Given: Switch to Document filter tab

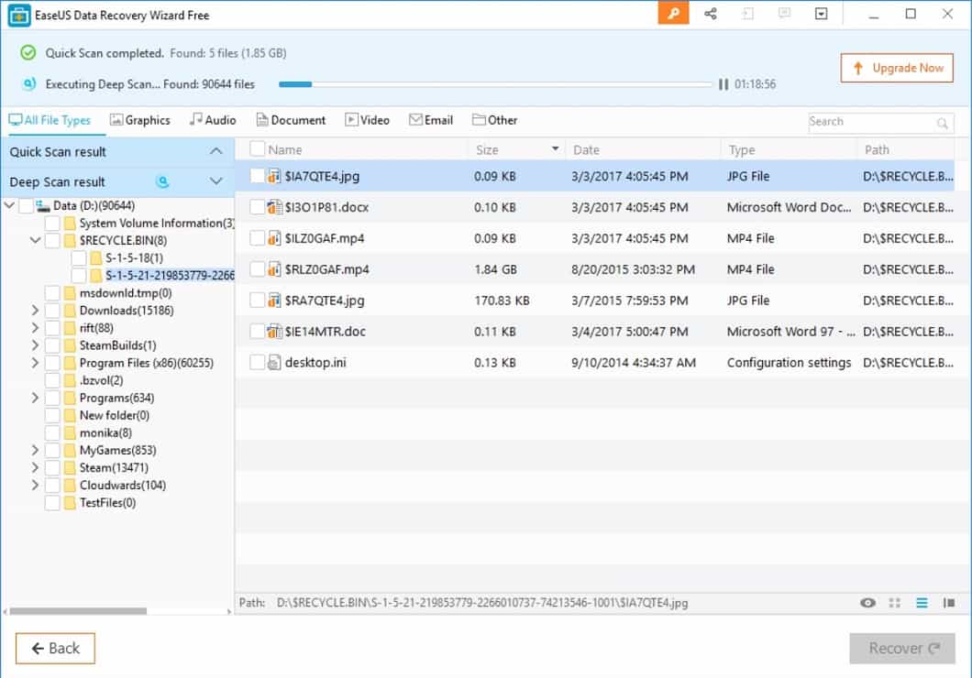Looking at the screenshot, I should [x=291, y=120].
